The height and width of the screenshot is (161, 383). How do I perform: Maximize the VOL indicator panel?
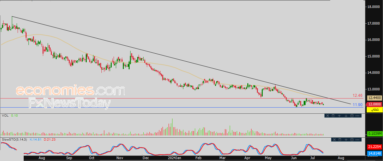[x=333, y=116]
